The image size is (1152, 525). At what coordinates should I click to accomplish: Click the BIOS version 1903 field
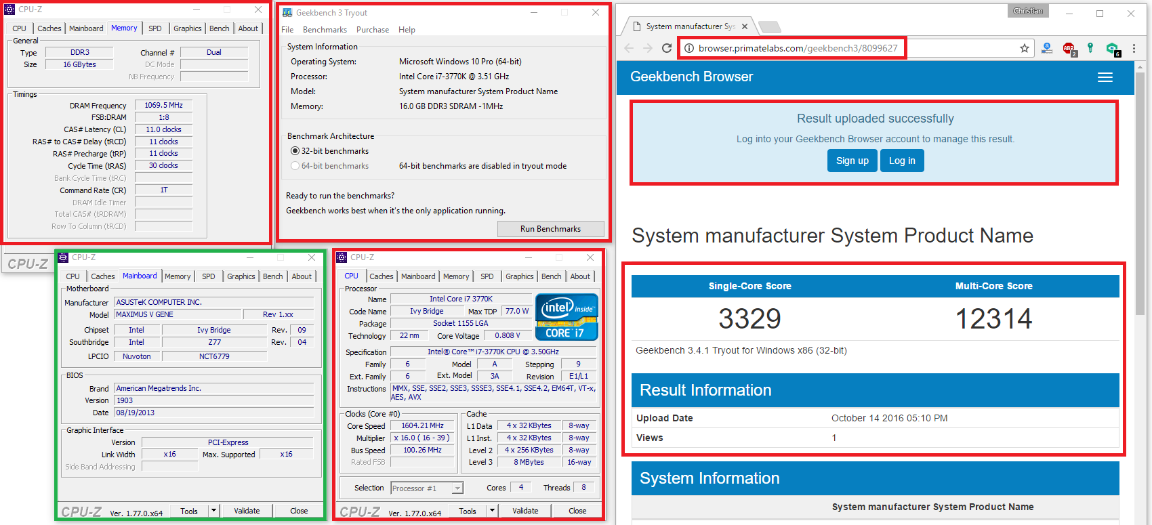(213, 400)
